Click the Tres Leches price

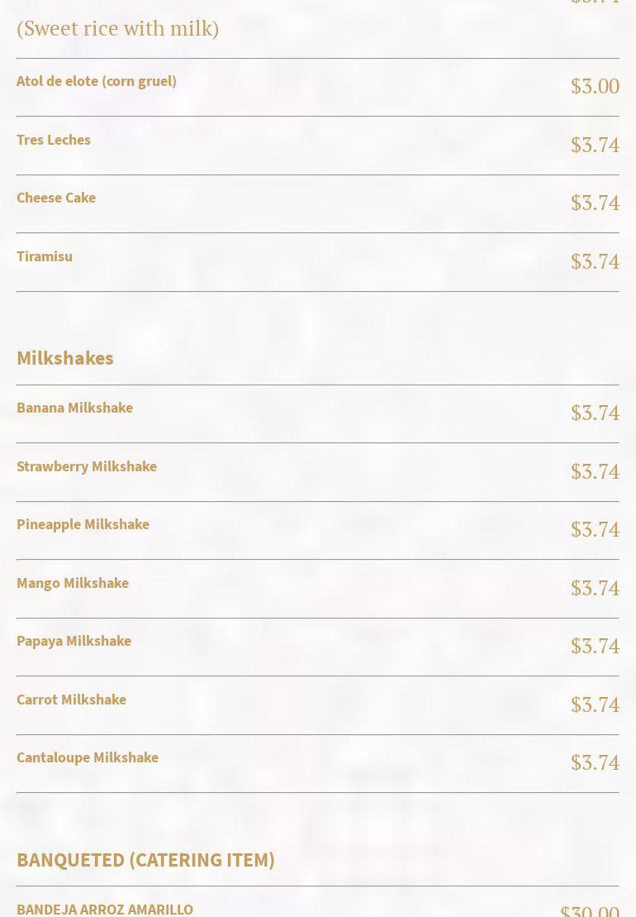(x=595, y=145)
